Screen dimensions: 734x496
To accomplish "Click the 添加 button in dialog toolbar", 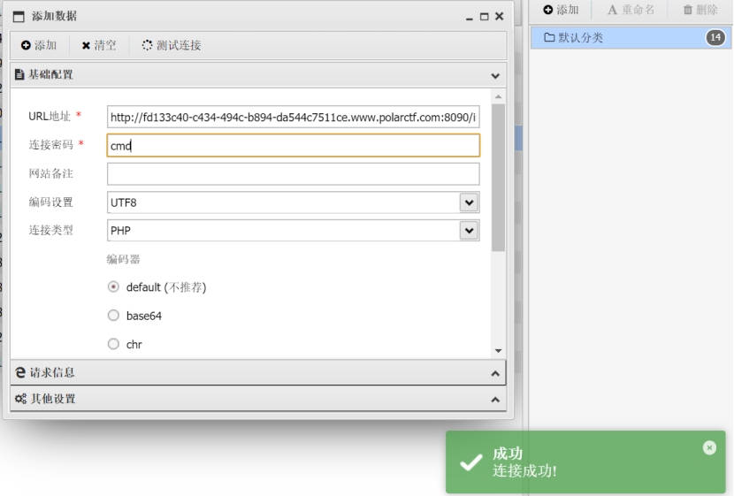I will tap(39, 45).
